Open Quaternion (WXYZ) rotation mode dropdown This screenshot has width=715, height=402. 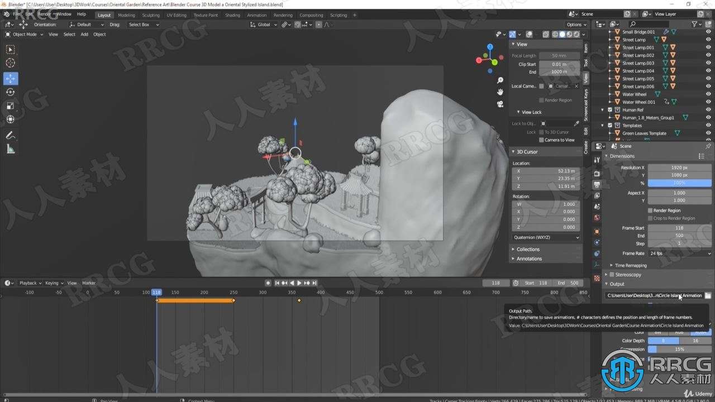pos(546,237)
